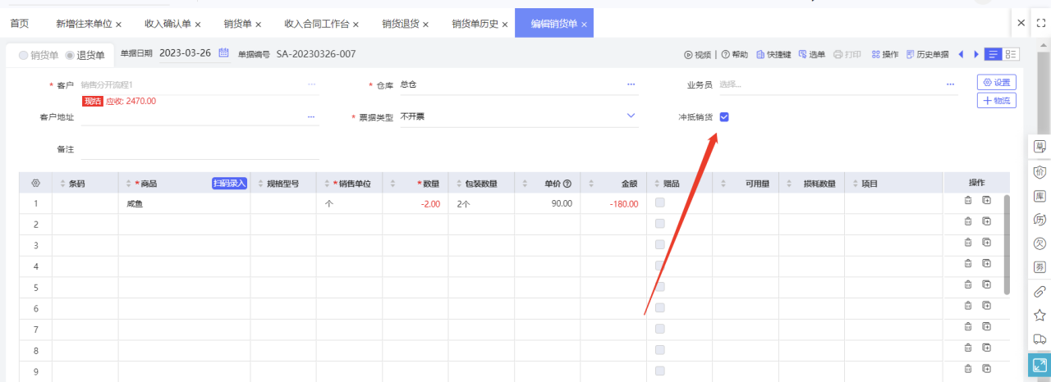1051x382 pixels.
Task: Open the 券 coupon sidebar icon
Action: tap(1039, 267)
